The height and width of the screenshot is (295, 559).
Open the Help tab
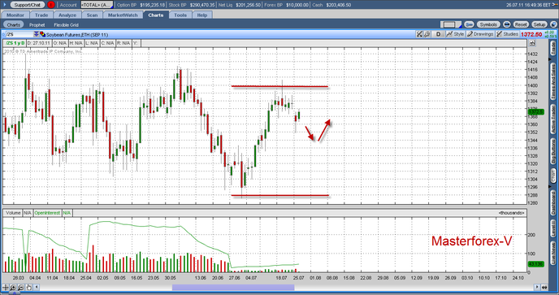tap(202, 15)
